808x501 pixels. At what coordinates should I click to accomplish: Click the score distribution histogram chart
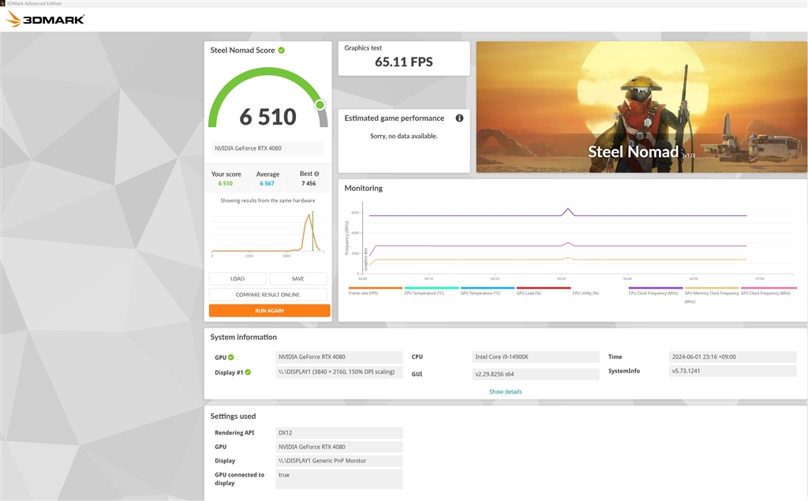tap(267, 232)
